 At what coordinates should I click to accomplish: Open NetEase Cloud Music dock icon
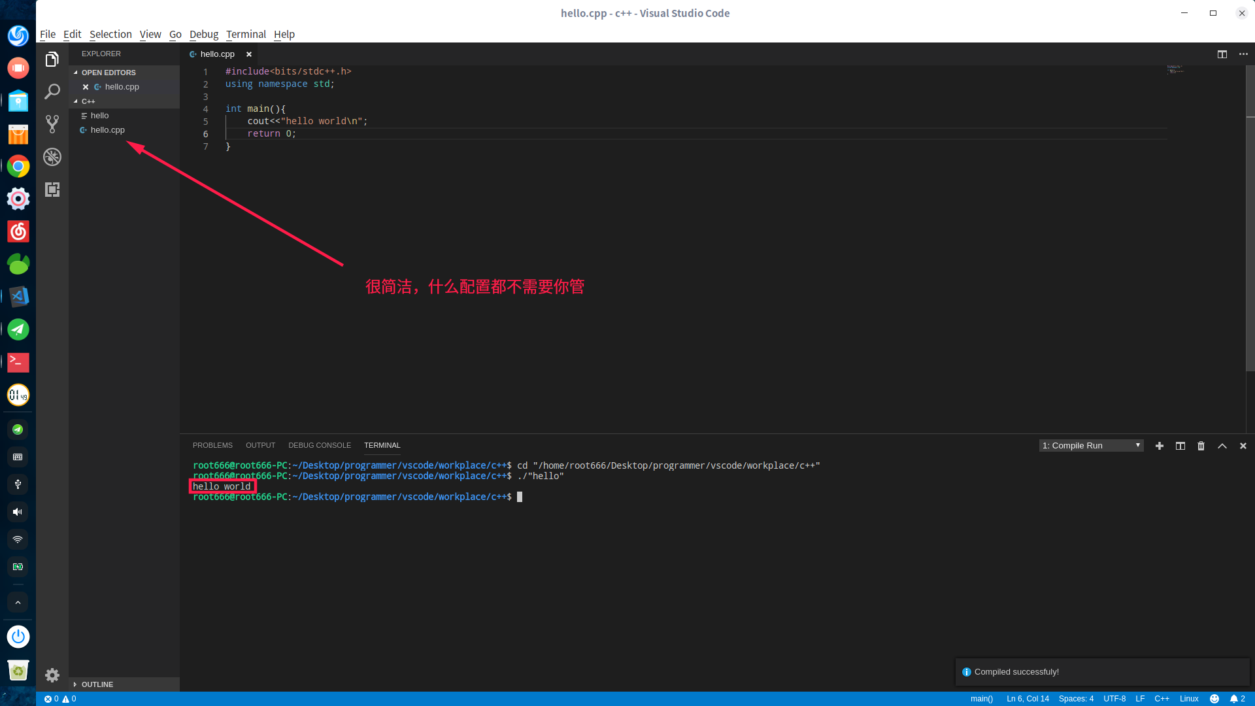18,231
